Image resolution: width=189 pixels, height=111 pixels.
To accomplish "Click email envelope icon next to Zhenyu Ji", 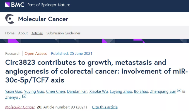I will coord(24,96).
